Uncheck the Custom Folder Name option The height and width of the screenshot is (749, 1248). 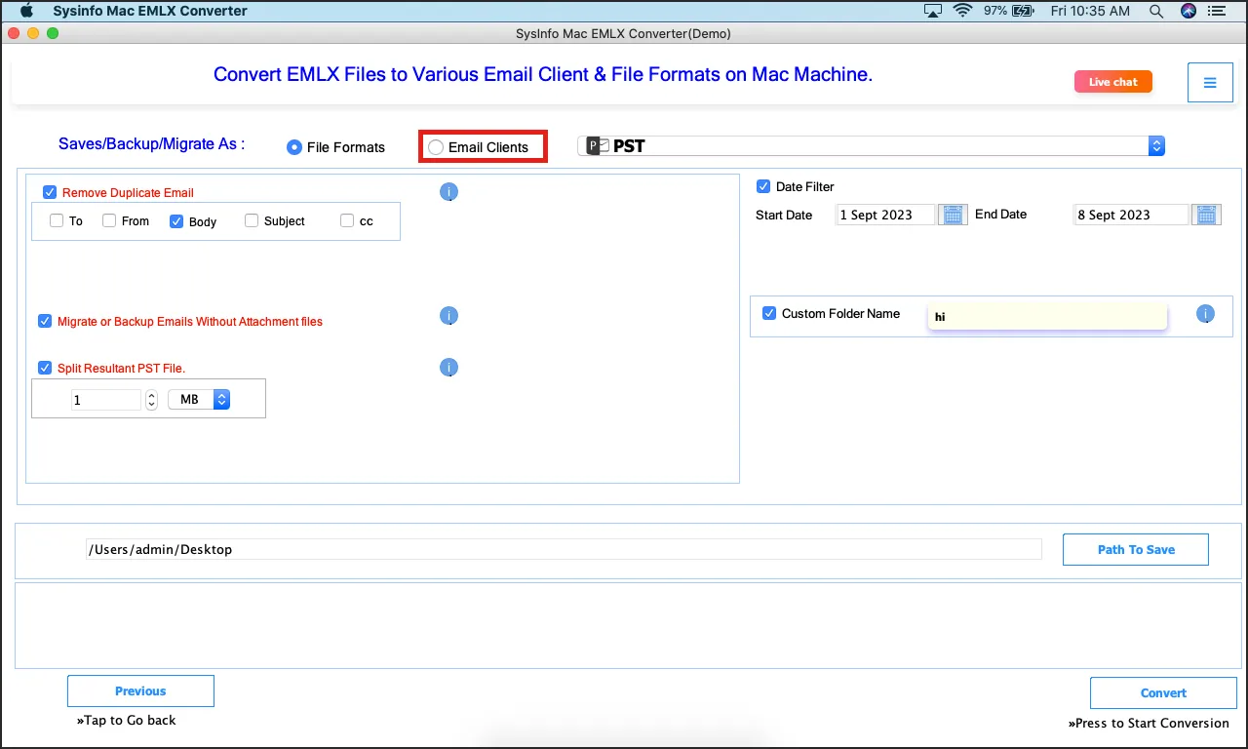tap(769, 313)
